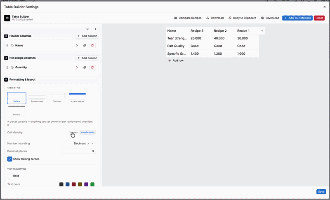The width and height of the screenshot is (330, 200).
Task: Grab the Name column drag handle
Action: [x=7, y=45]
